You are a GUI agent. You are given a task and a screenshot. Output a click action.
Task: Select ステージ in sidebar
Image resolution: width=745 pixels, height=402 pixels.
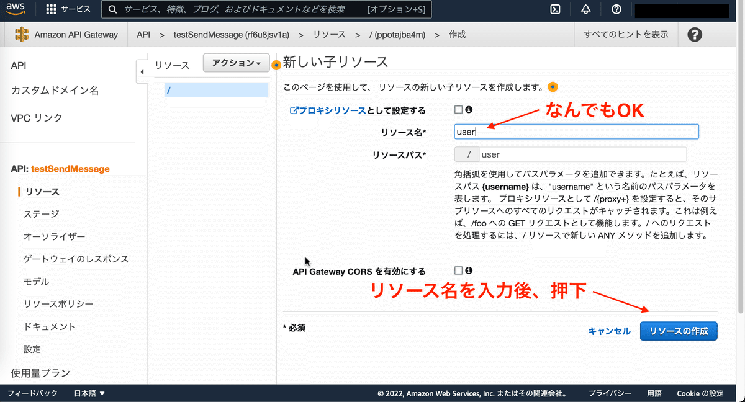[41, 214]
